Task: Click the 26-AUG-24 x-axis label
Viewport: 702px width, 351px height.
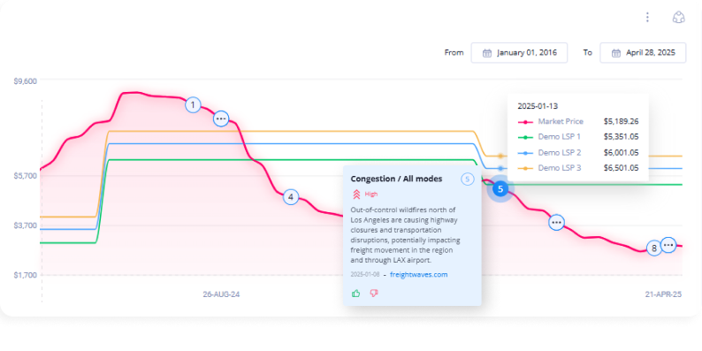Action: (x=221, y=294)
